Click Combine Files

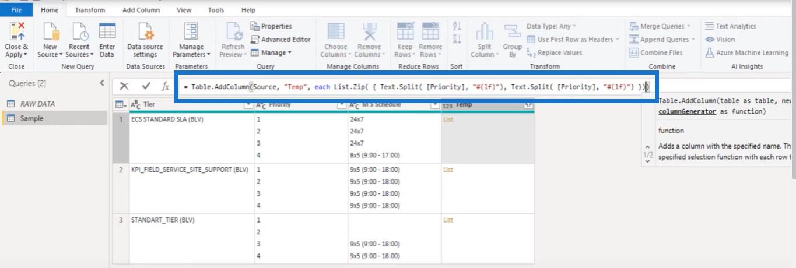click(656, 52)
